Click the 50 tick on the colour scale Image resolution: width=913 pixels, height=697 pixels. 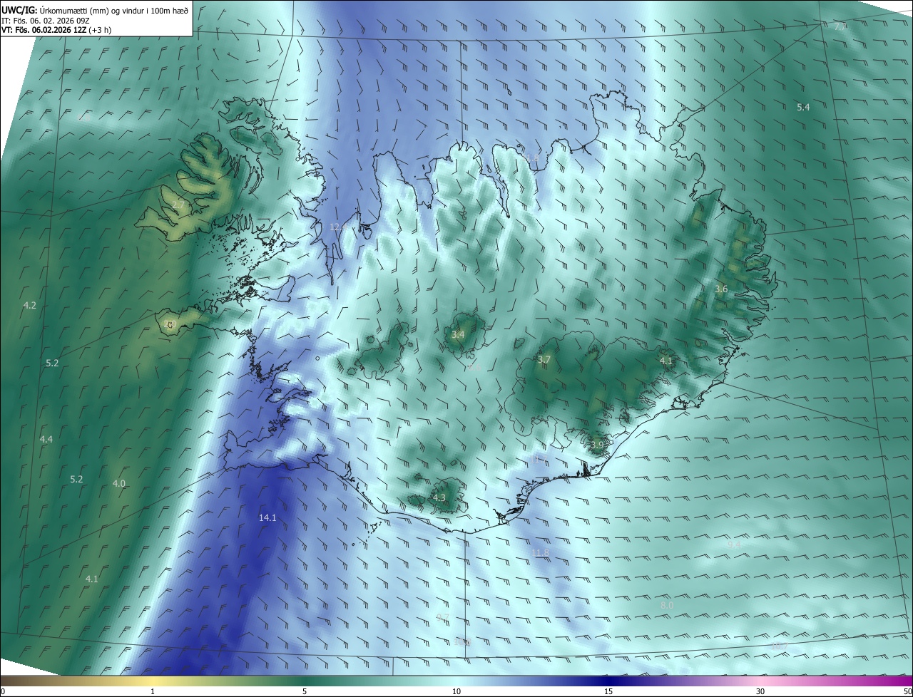tap(907, 691)
